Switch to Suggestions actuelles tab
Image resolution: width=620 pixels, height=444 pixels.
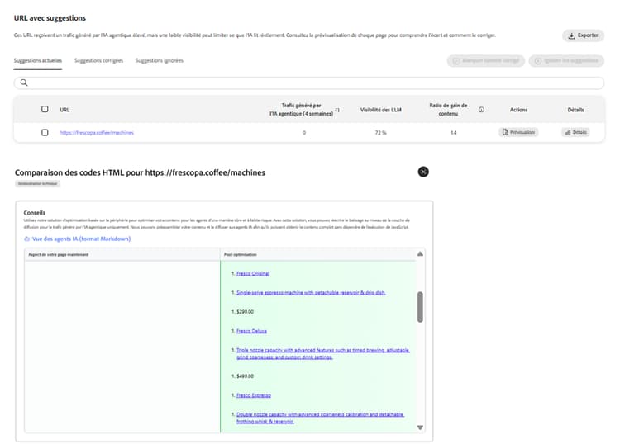click(x=37, y=61)
